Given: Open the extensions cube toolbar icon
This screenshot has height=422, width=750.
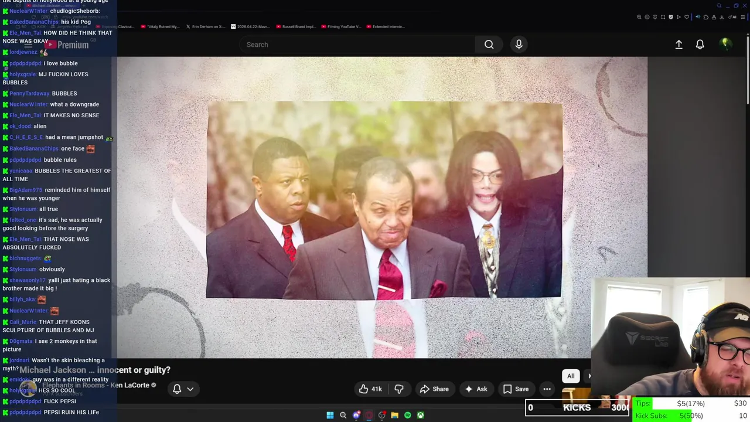Looking at the screenshot, I should click(706, 17).
